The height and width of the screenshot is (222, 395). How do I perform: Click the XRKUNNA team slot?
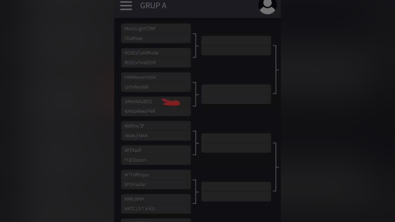point(156,199)
